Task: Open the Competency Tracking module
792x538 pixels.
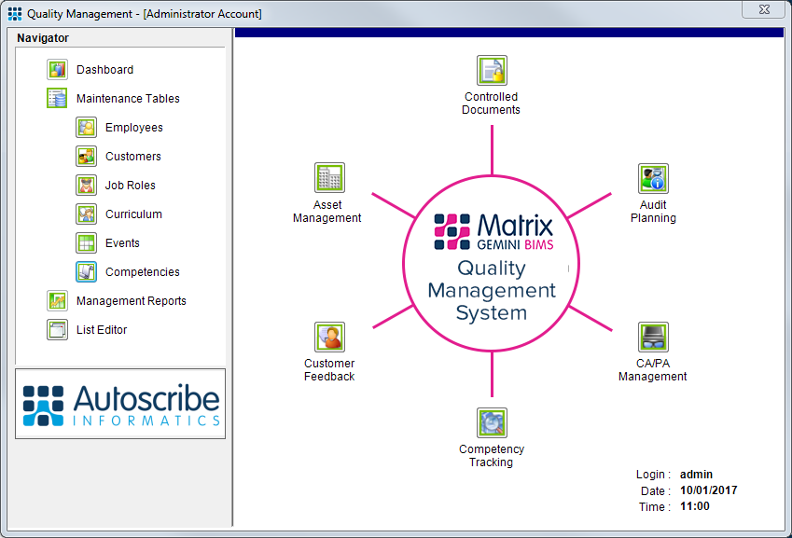Action: (x=491, y=422)
